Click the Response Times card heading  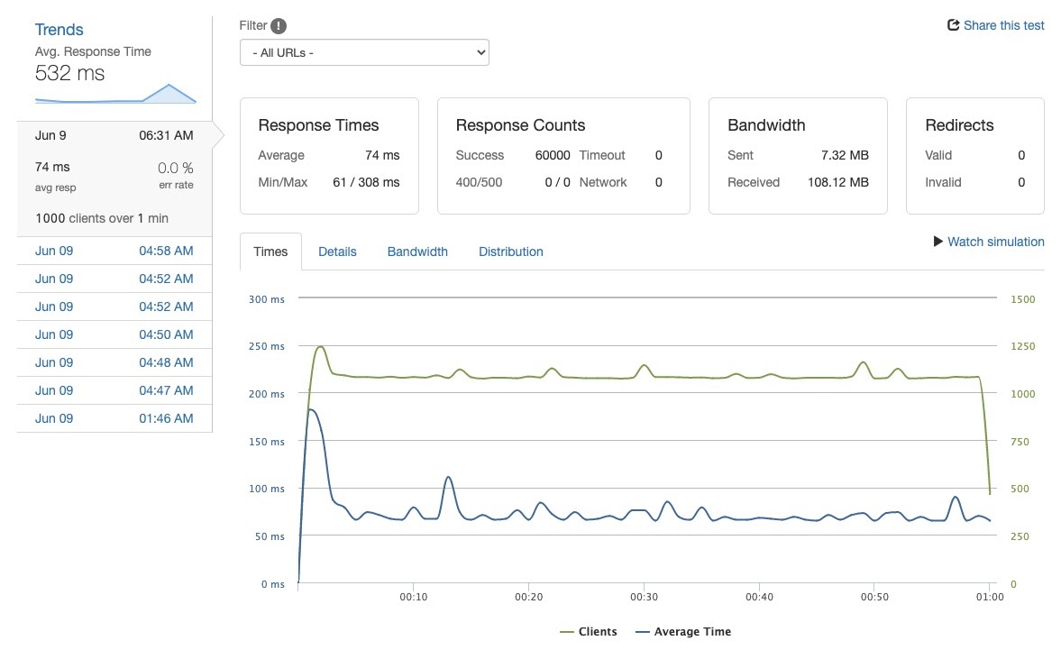tap(318, 125)
